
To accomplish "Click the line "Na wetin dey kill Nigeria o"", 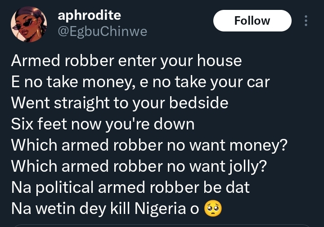I will point(104,208).
